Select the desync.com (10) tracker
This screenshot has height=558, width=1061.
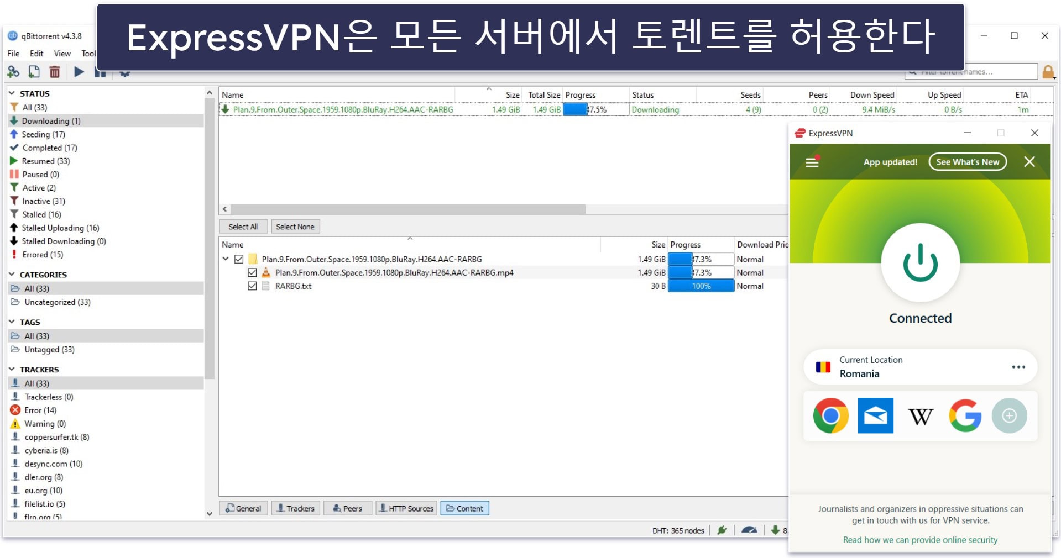tap(106, 464)
